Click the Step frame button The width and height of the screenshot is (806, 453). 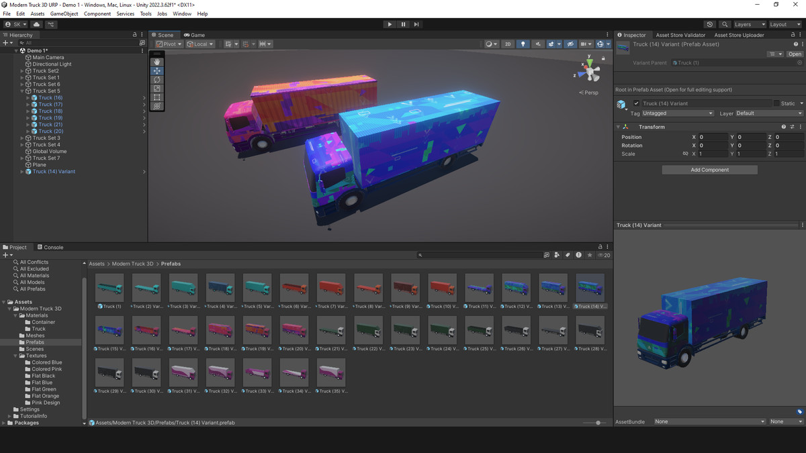416,24
